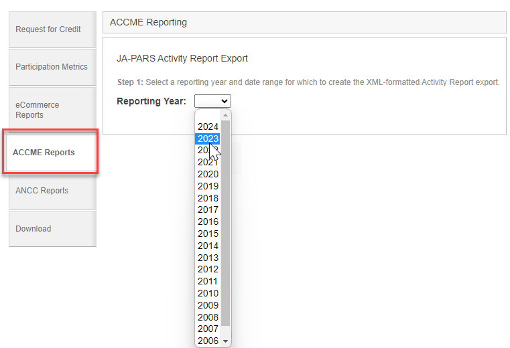Select 2013 reporting year

[x=208, y=258]
